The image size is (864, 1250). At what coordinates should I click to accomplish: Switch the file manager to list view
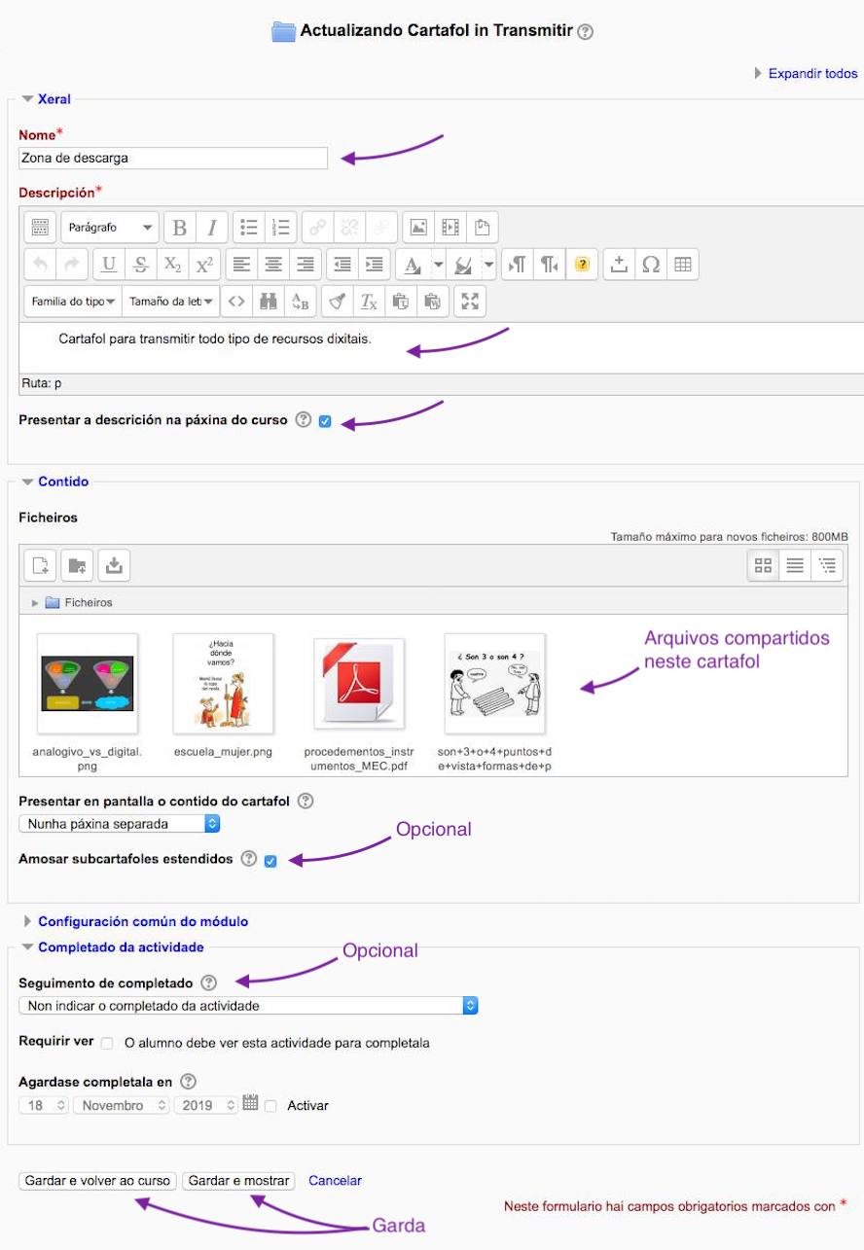click(x=797, y=564)
